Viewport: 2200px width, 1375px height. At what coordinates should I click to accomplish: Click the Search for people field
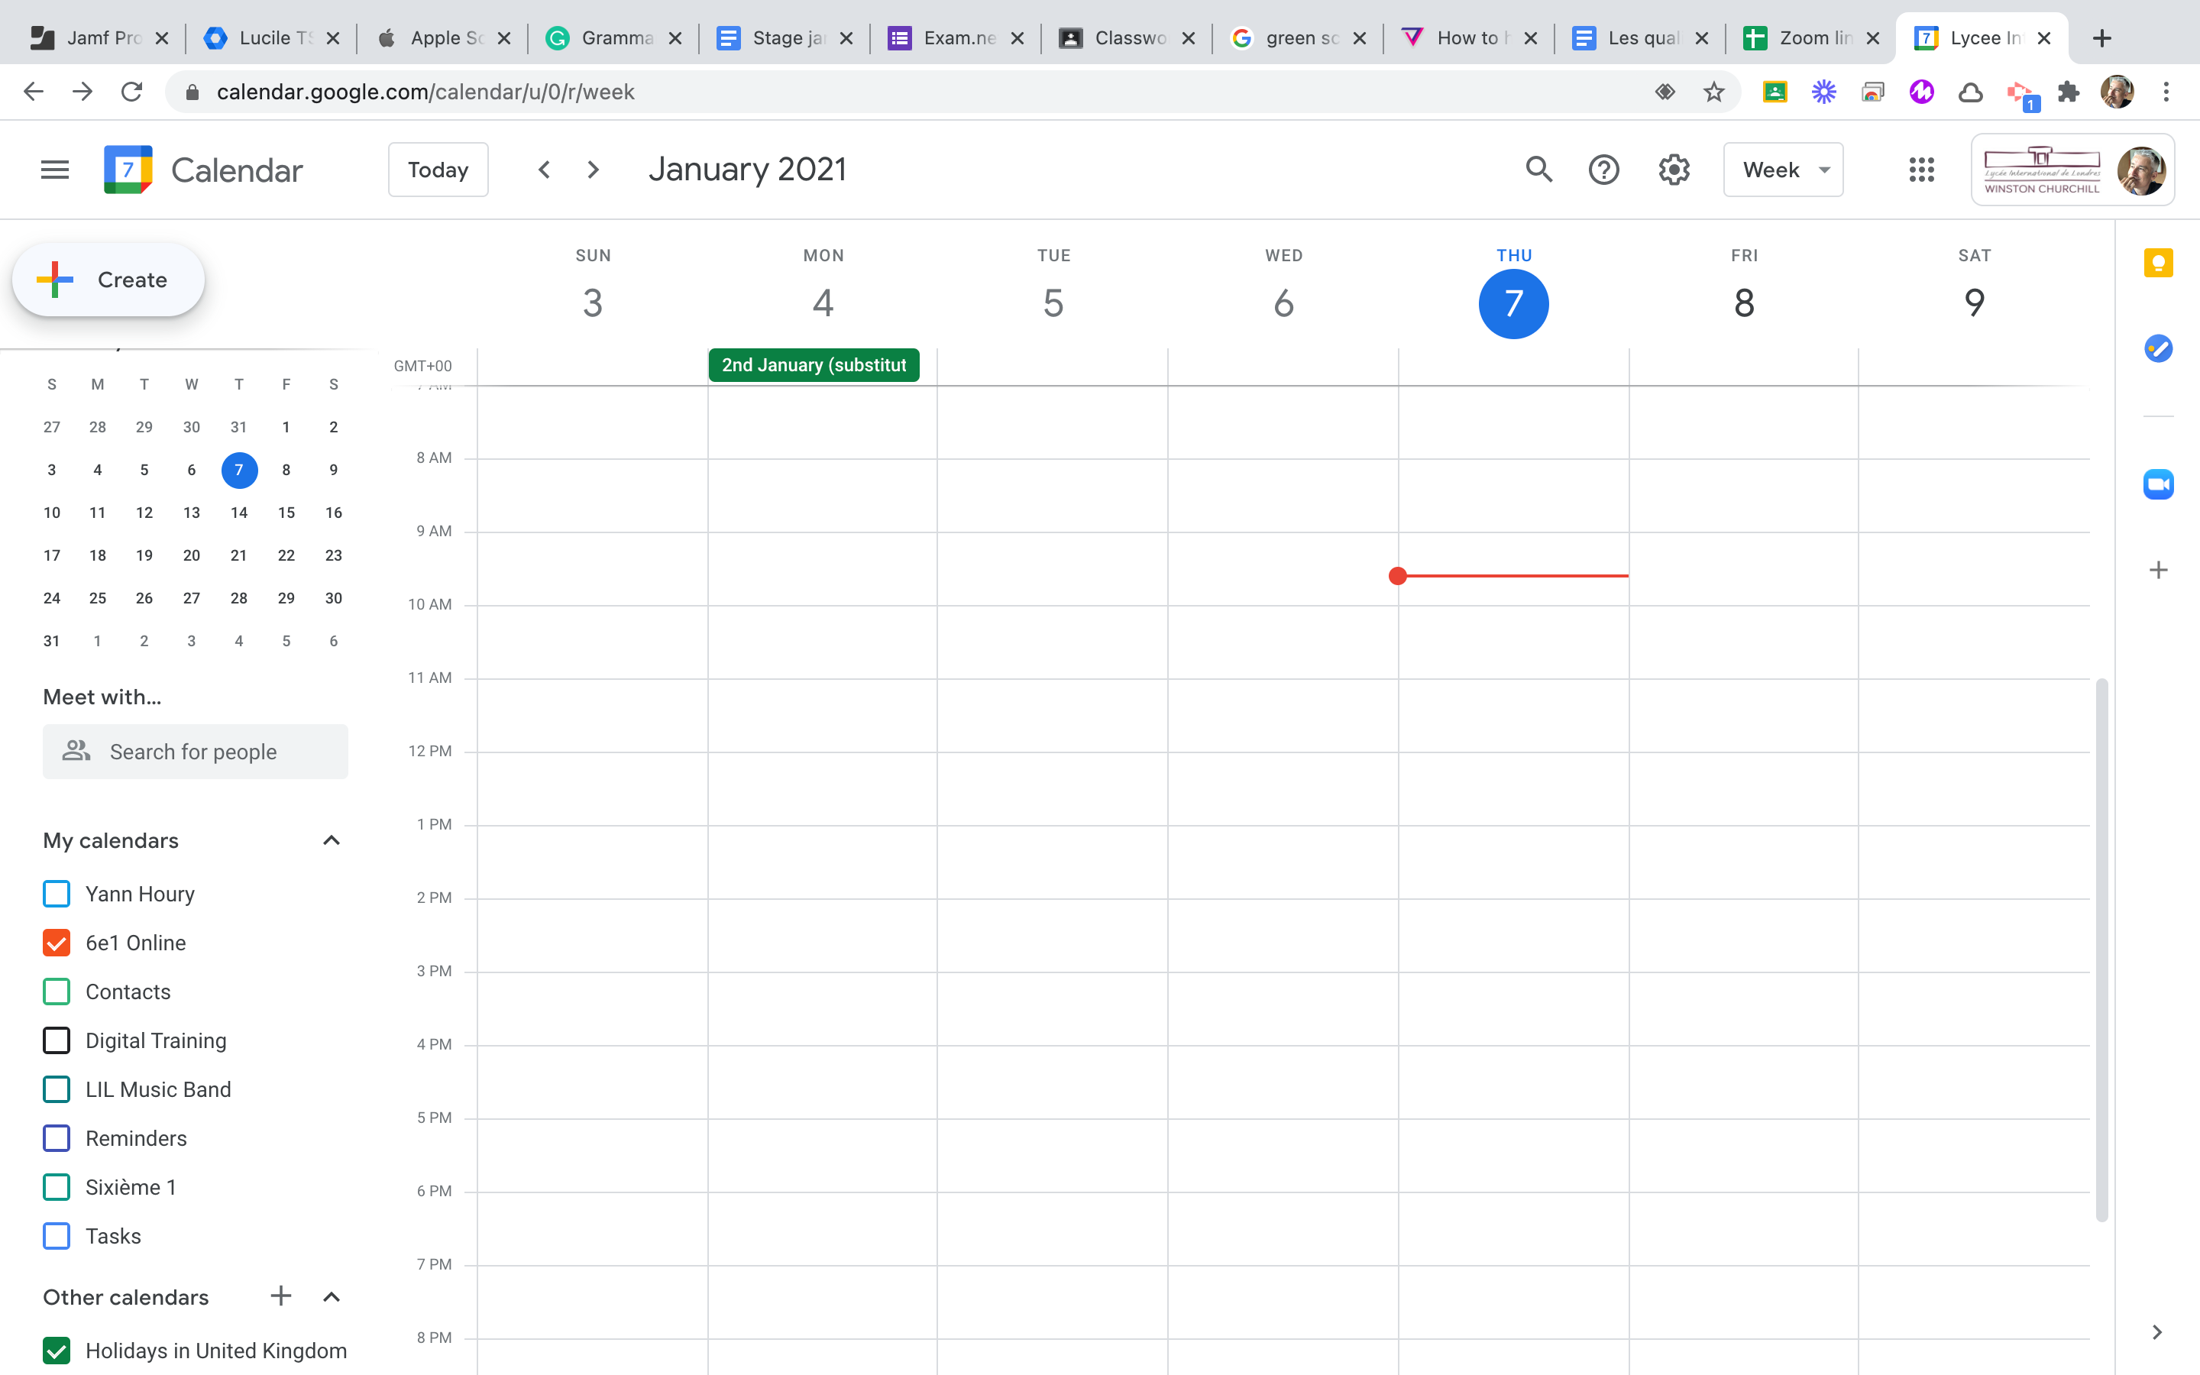coord(195,752)
